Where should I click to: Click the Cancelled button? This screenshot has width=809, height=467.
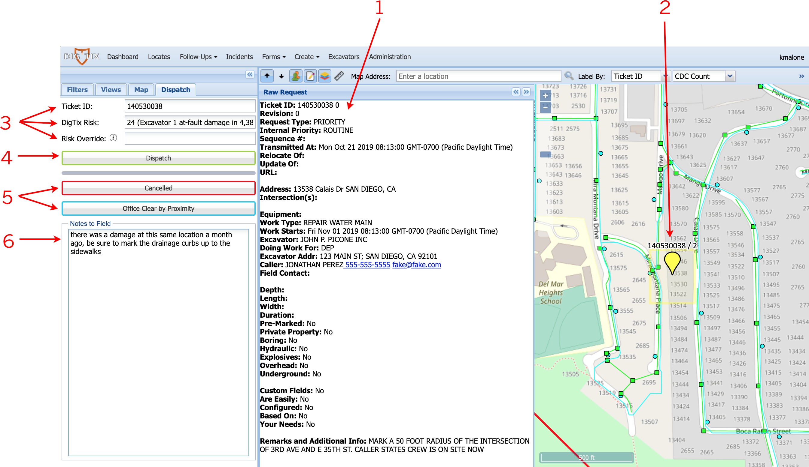pyautogui.click(x=158, y=188)
